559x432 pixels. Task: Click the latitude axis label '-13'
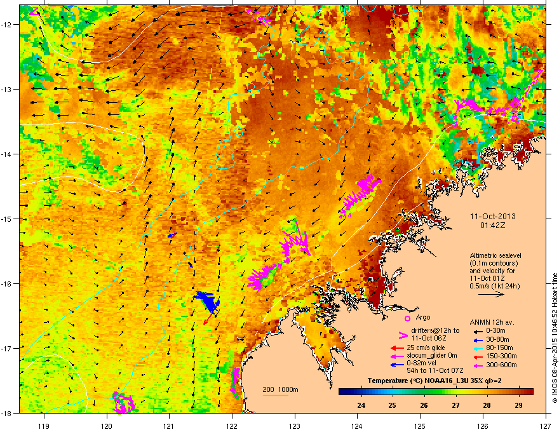click(6, 89)
